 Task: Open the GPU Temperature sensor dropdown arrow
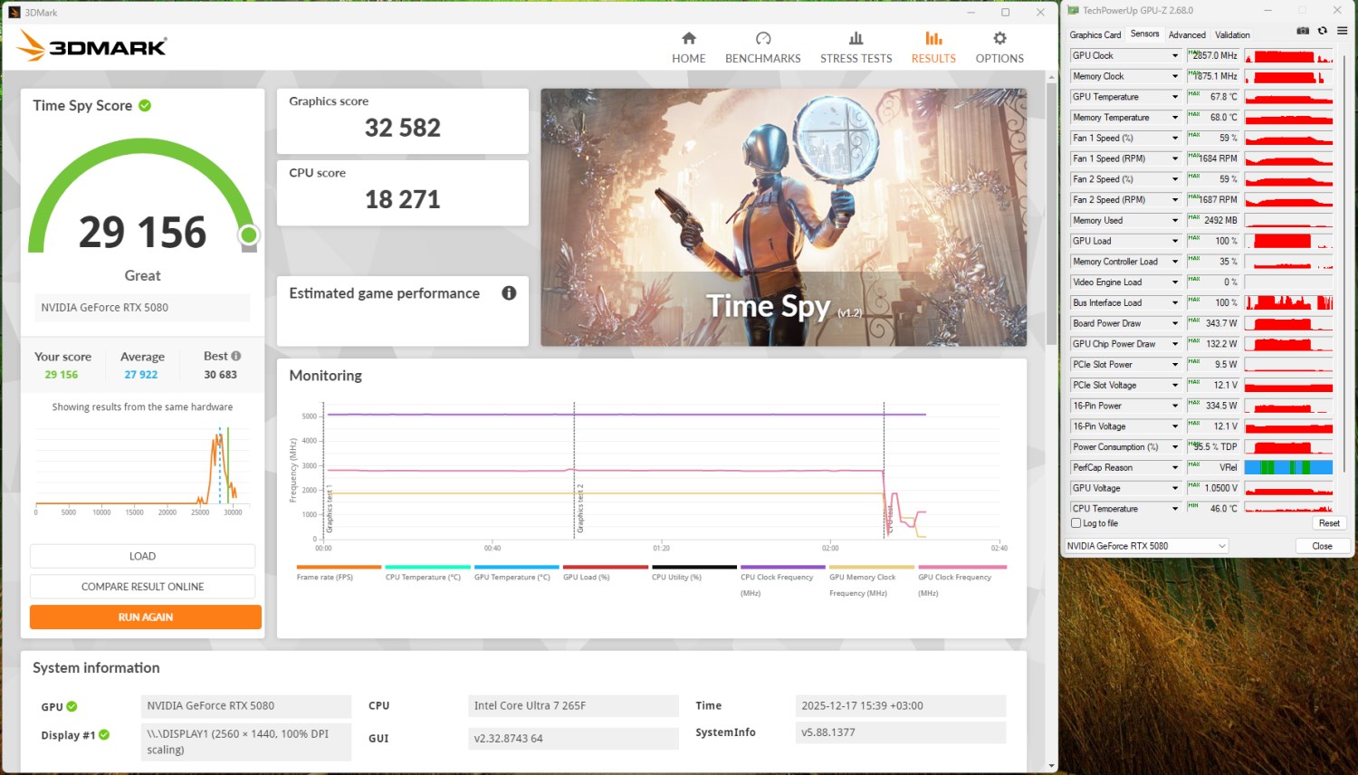click(x=1175, y=97)
